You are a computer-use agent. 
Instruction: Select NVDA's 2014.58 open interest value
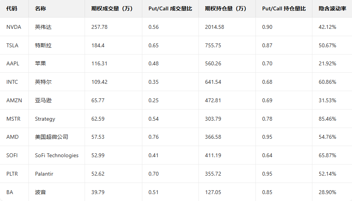[x=215, y=27]
